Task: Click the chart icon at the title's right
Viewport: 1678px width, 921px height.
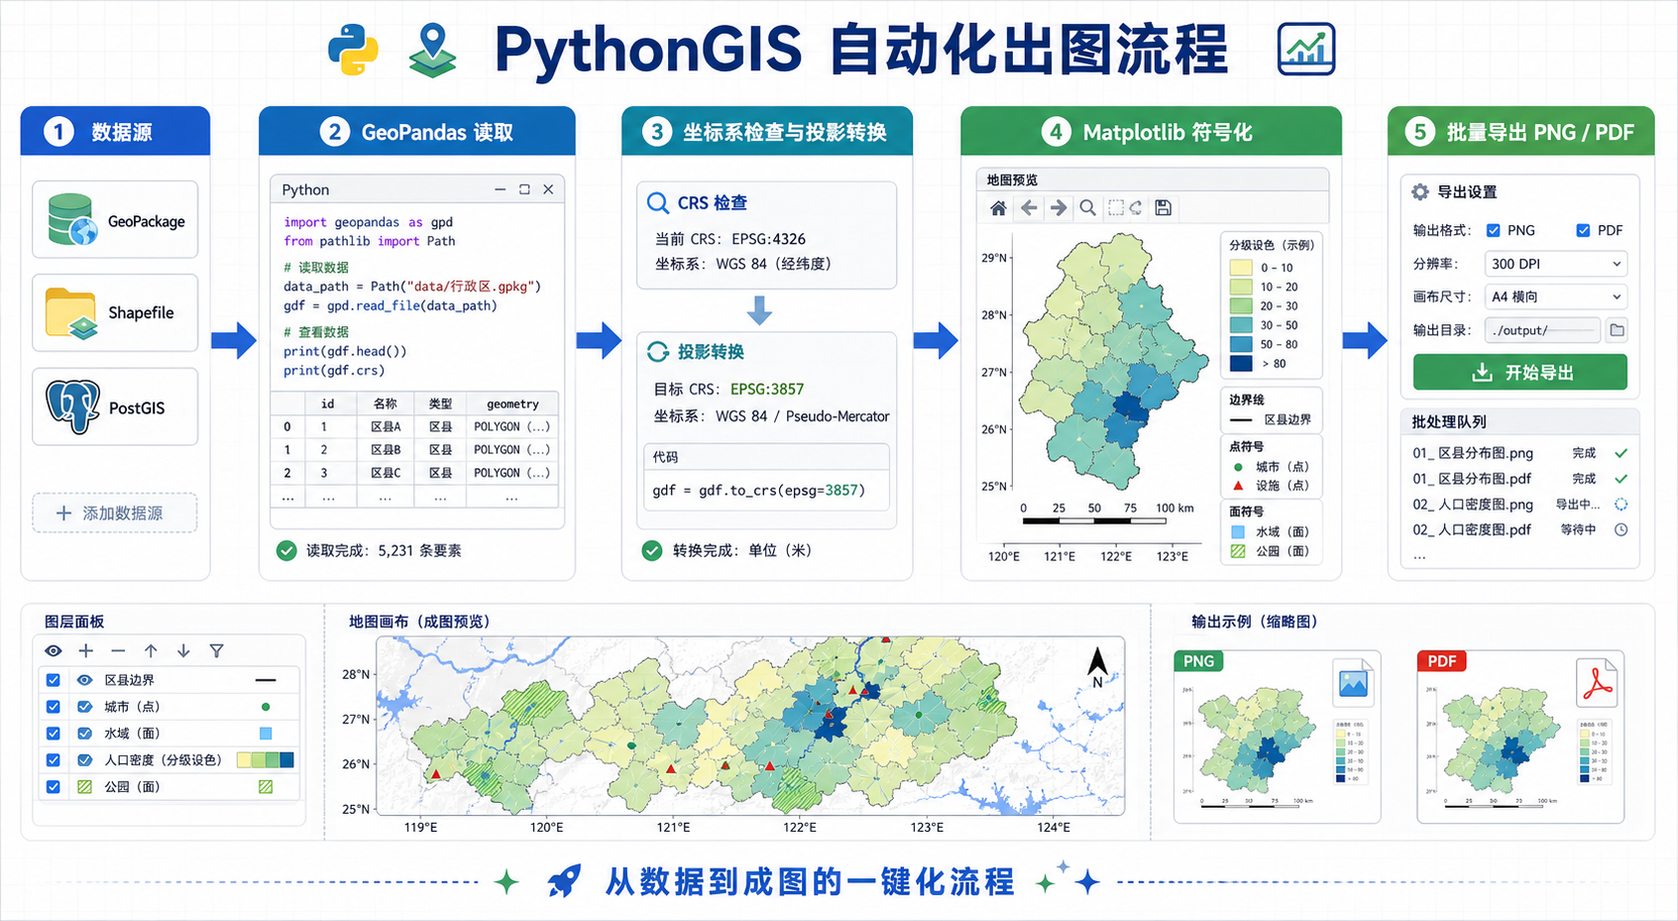Action: (x=1306, y=50)
